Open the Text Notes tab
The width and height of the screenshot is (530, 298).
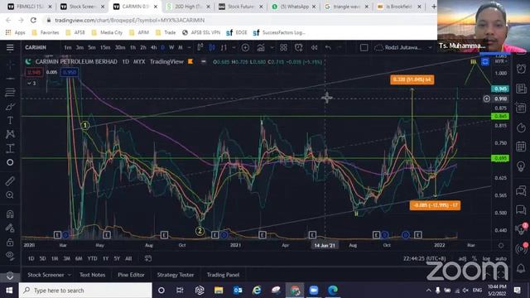pyautogui.click(x=92, y=275)
